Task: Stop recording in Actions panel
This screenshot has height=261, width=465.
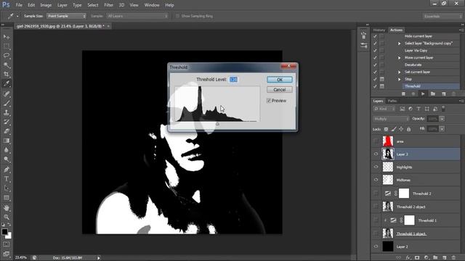Action: click(403, 94)
